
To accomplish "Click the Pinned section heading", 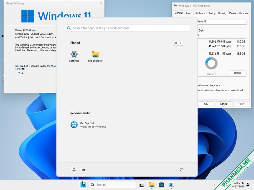I will [x=75, y=43].
